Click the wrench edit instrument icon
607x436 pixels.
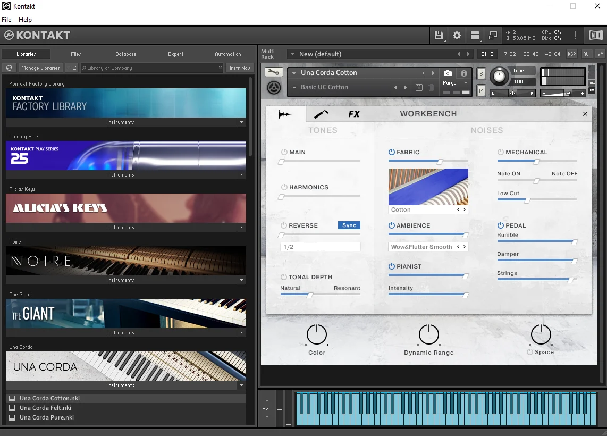click(x=273, y=72)
